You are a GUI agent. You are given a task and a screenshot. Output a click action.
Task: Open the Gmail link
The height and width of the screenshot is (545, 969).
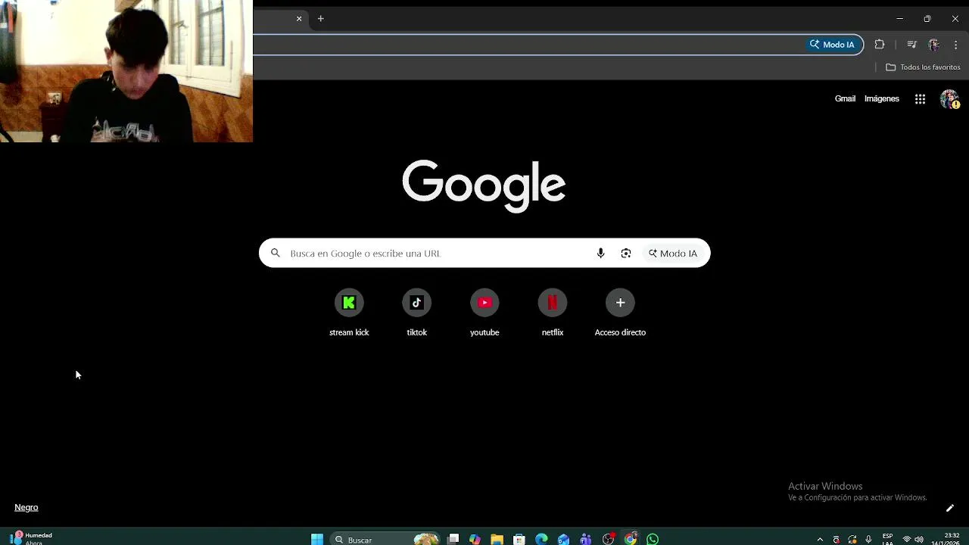845,98
